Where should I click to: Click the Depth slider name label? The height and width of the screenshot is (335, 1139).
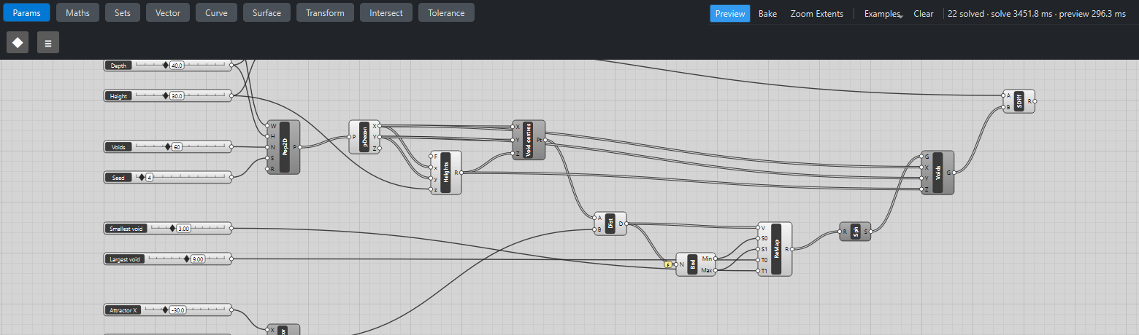pos(118,65)
